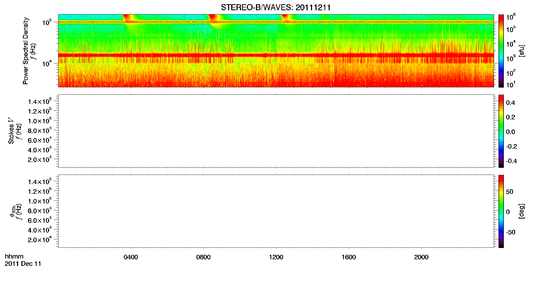552x284 pixels.
Task: Click the 6.0×10⁴ tick on Stokes V axis
Action: 40,140
